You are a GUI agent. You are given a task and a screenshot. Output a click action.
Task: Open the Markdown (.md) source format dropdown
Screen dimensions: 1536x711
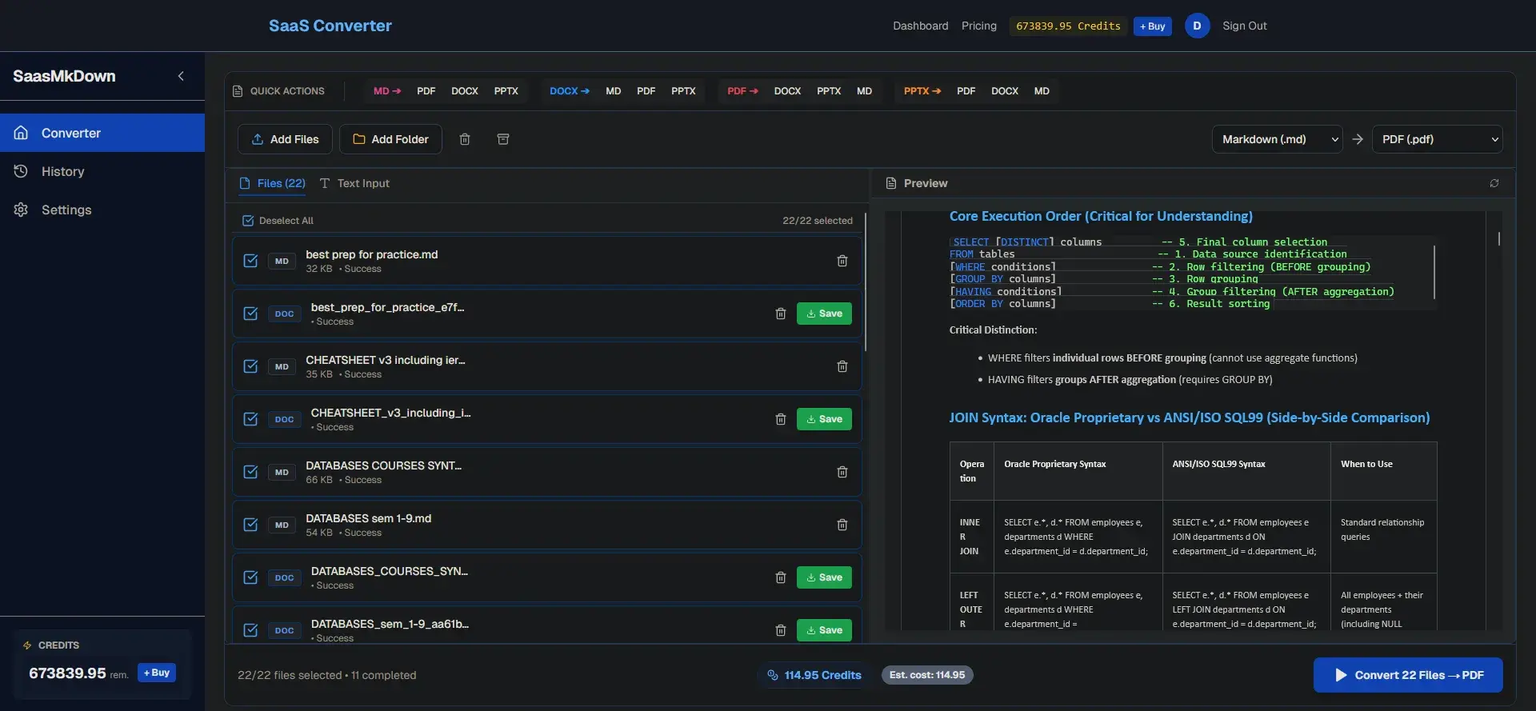(x=1277, y=139)
